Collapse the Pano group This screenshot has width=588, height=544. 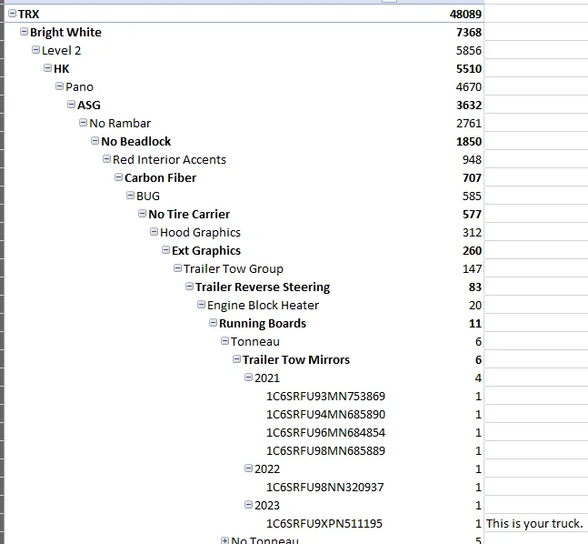point(59,86)
